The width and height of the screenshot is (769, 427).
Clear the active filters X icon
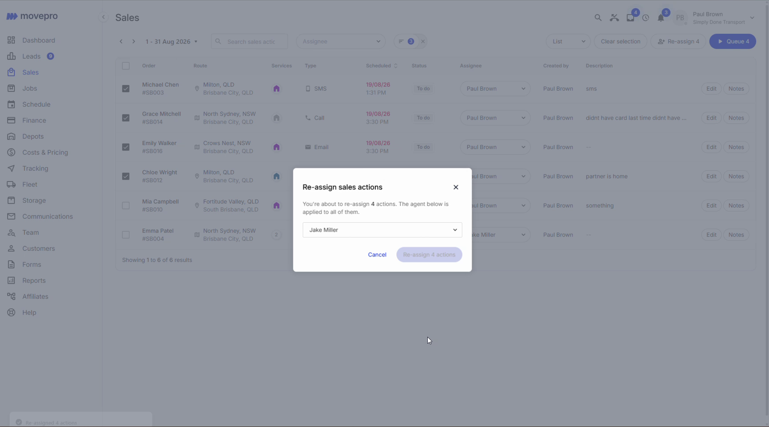coord(423,41)
